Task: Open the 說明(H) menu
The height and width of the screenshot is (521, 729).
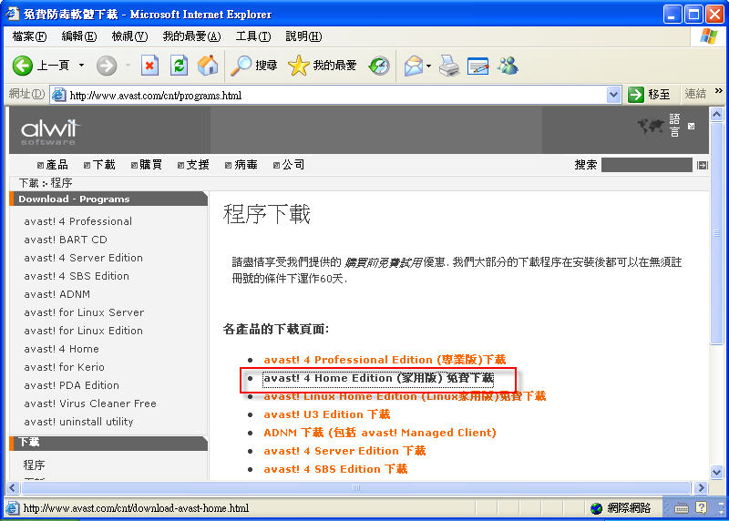Action: tap(303, 36)
